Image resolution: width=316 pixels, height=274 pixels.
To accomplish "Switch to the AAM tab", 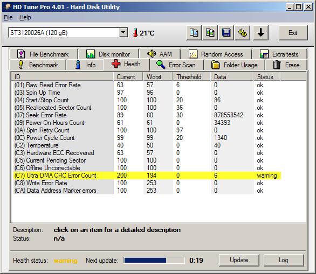I will [160, 54].
